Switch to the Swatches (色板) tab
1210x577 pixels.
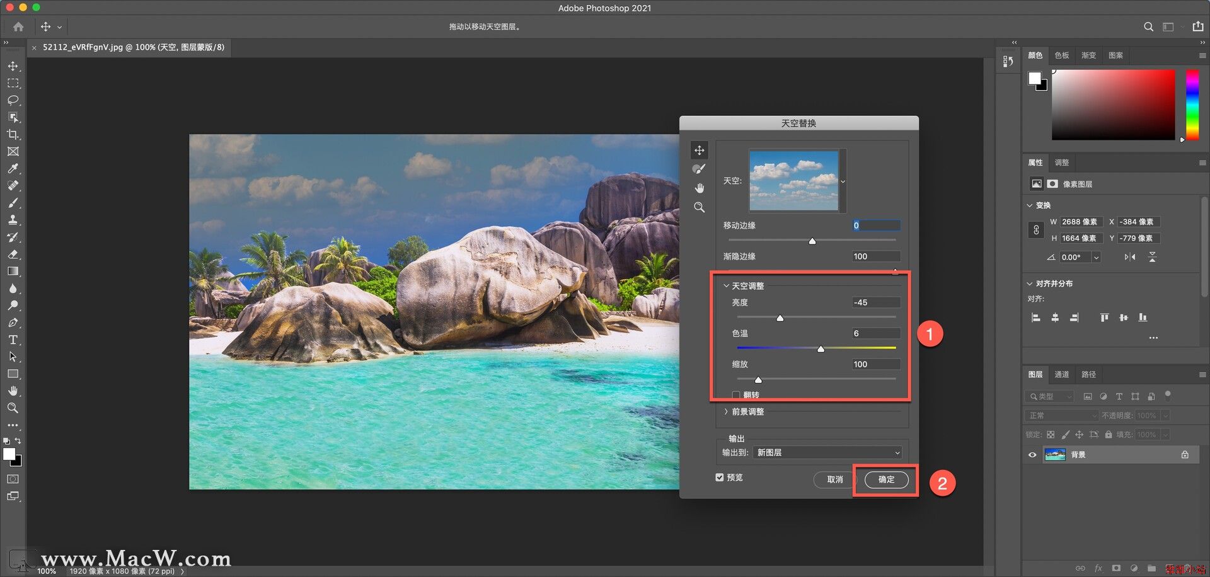[1062, 55]
